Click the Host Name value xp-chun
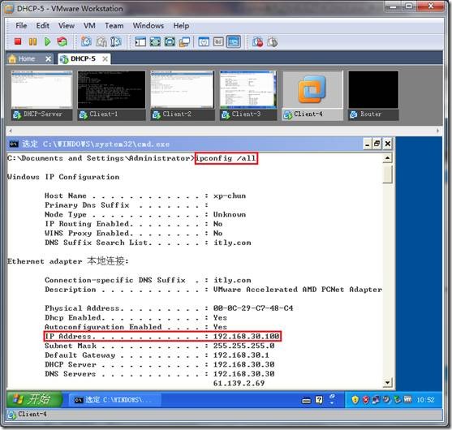452x430 pixels. point(230,196)
